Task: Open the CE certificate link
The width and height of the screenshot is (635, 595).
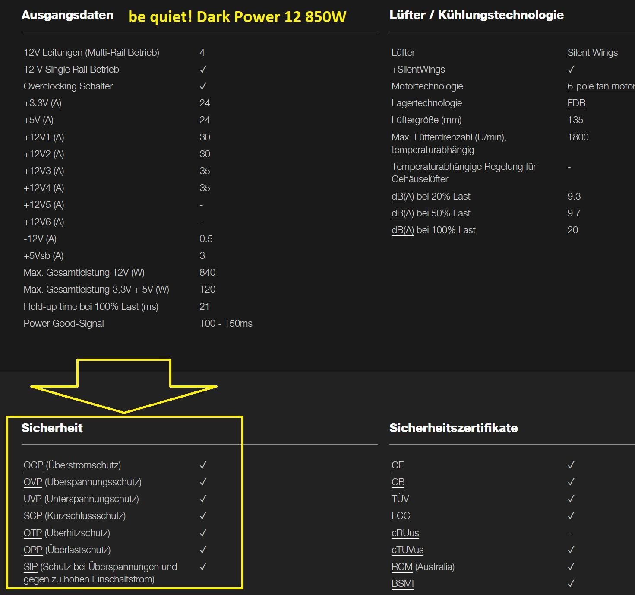Action: [x=398, y=465]
